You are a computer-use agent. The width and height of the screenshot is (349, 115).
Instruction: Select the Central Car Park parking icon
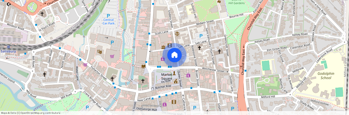point(108,16)
